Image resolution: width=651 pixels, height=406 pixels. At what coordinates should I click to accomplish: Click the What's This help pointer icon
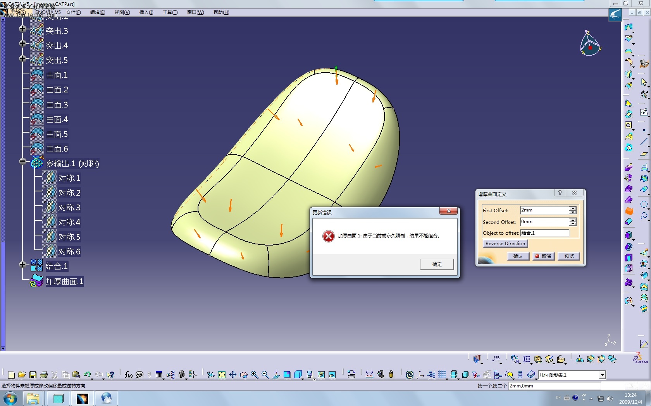[x=110, y=375]
